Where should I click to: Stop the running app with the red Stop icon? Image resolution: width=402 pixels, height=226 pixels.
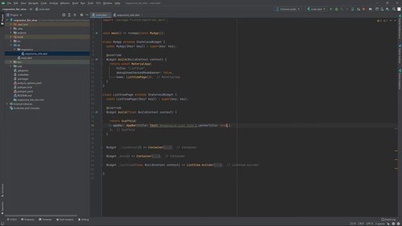tap(364, 9)
